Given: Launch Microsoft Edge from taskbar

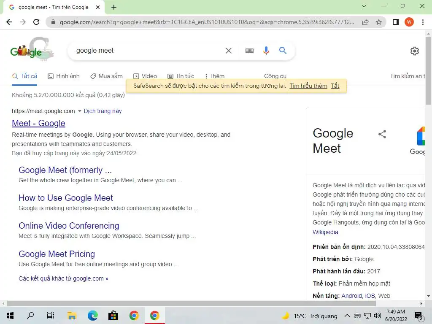Looking at the screenshot, I should (x=92, y=316).
